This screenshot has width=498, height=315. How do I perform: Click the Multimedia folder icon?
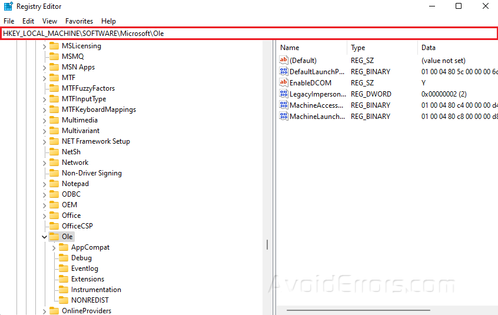(x=54, y=120)
